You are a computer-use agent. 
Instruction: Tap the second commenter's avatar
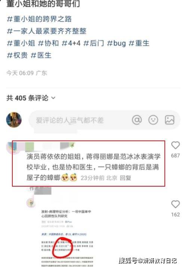[31, 203]
